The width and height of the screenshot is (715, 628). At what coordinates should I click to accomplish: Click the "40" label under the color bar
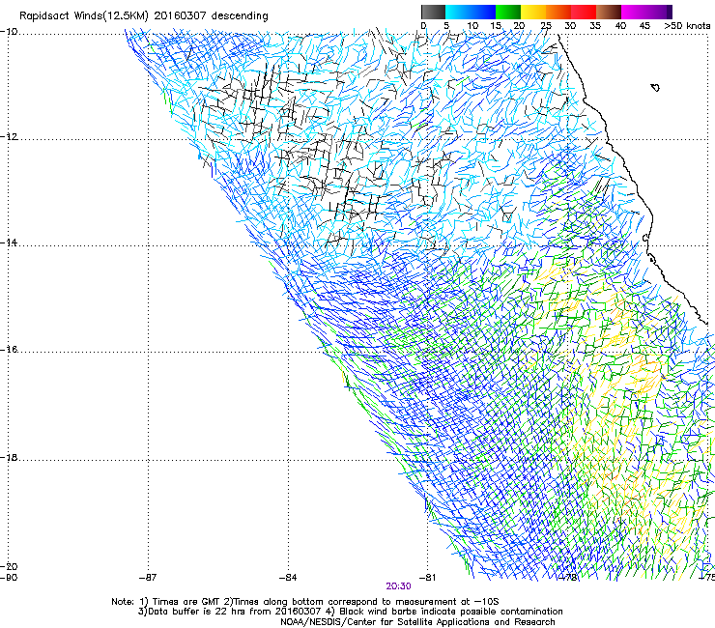(620, 26)
